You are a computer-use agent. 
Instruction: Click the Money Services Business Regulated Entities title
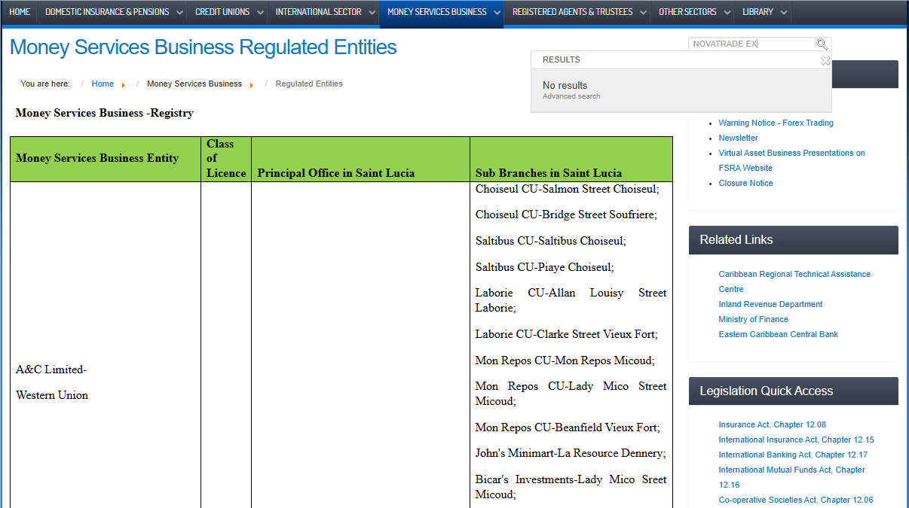(204, 47)
